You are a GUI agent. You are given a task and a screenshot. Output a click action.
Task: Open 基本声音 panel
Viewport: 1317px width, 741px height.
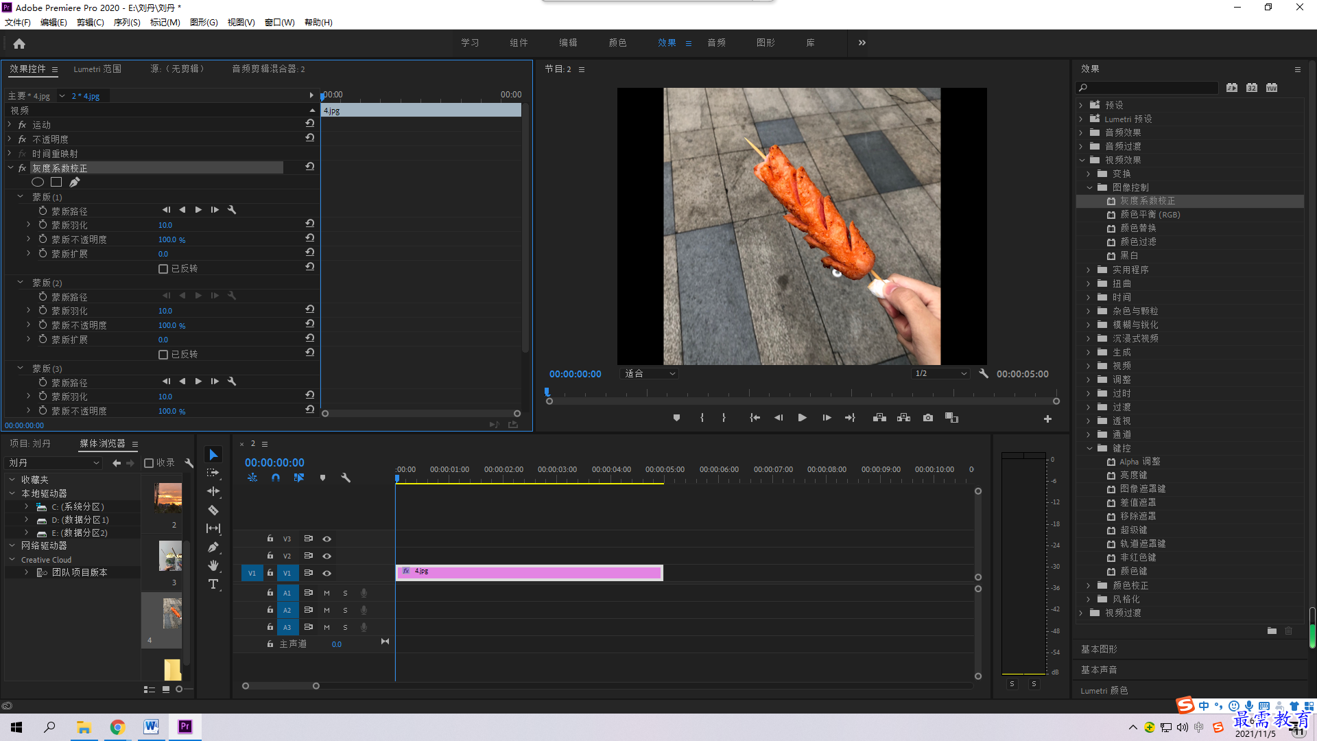[x=1099, y=670]
